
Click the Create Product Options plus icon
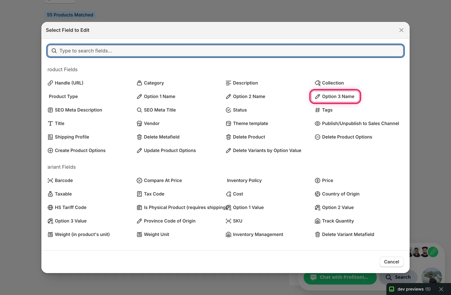click(50, 150)
